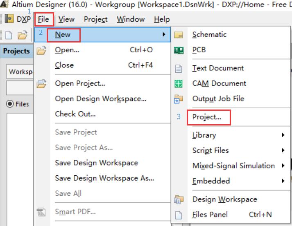Open the Help menu

click(162, 19)
